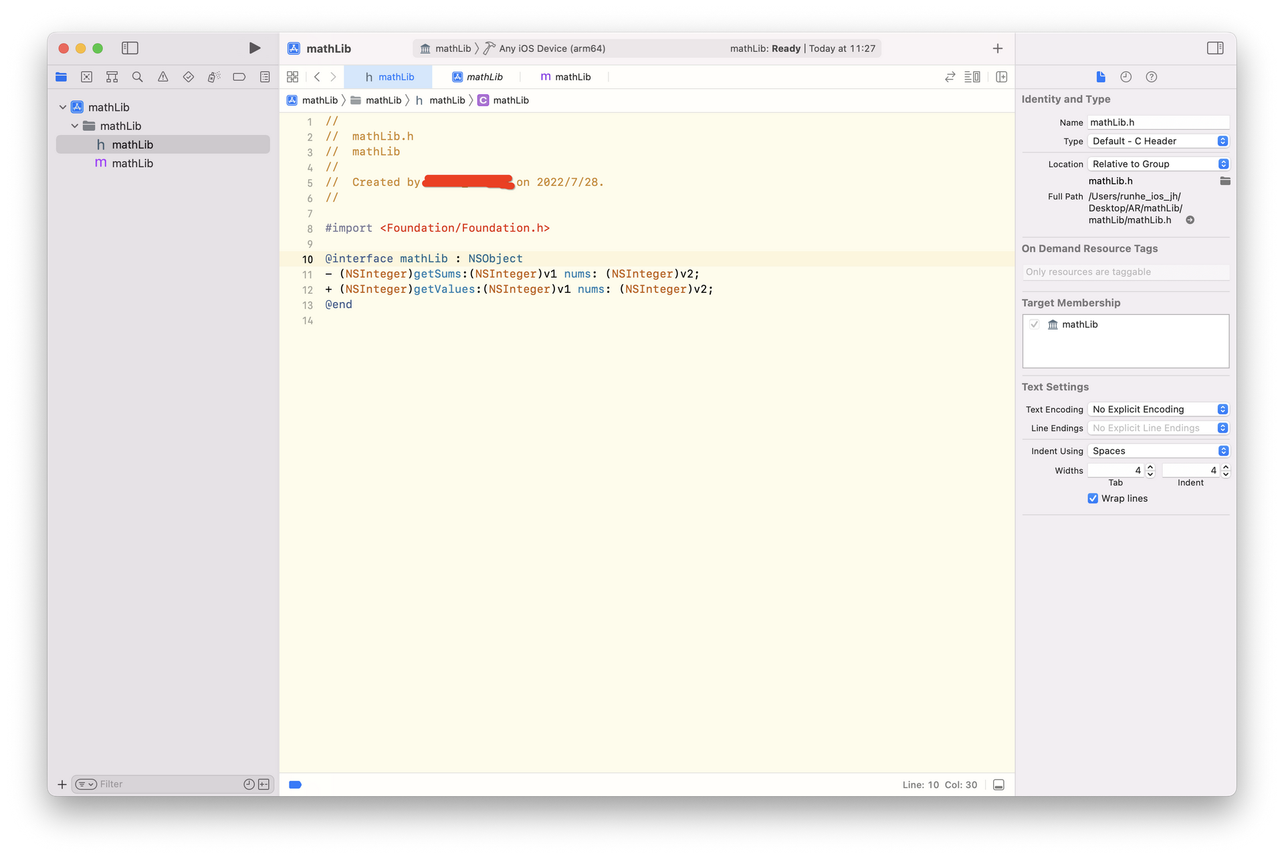Viewport: 1284px width, 859px height.
Task: Open the Find navigator magnifier icon
Action: [x=138, y=77]
